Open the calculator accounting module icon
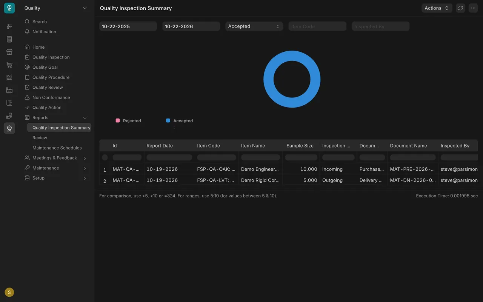The width and height of the screenshot is (483, 302). tap(9, 39)
